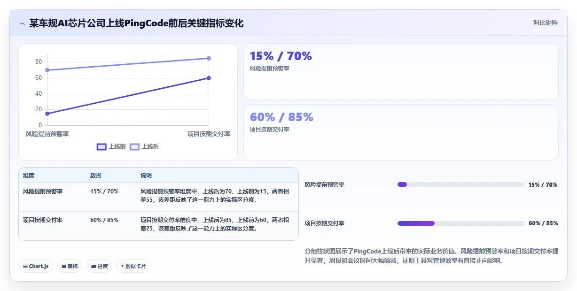This screenshot has width=577, height=291.
Task: Click the 上线前 data point at 风险提前预警率
Action: [47, 114]
